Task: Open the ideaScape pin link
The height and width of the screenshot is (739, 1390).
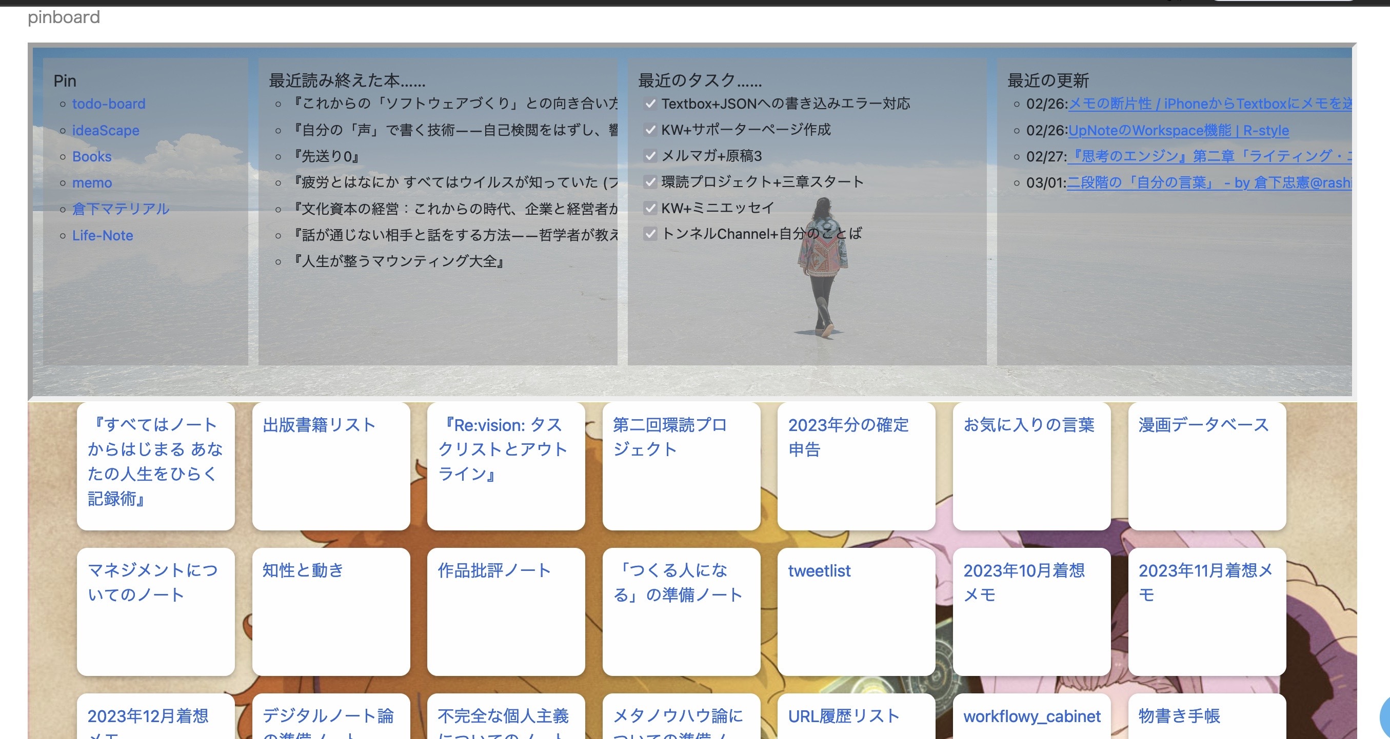Action: pyautogui.click(x=106, y=130)
